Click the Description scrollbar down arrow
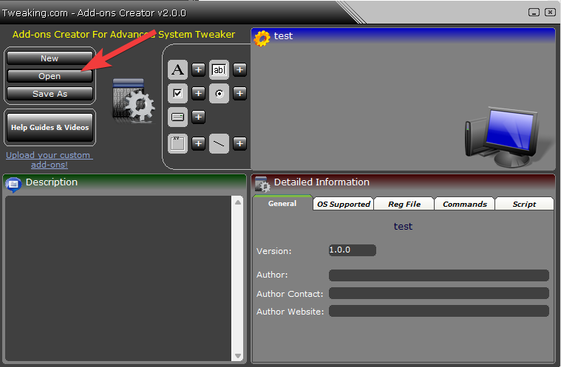Viewport: 561px width, 367px height. coord(238,356)
